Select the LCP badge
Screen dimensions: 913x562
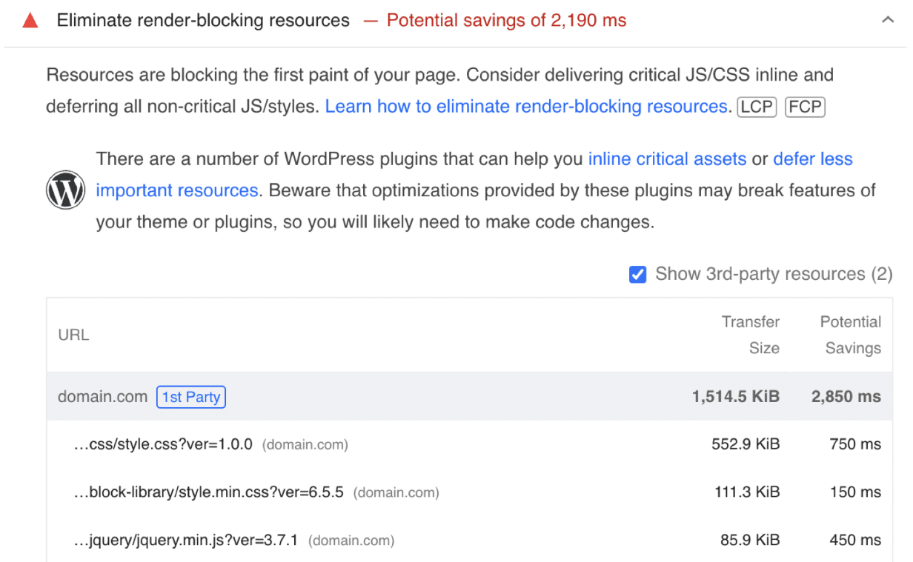click(x=757, y=107)
